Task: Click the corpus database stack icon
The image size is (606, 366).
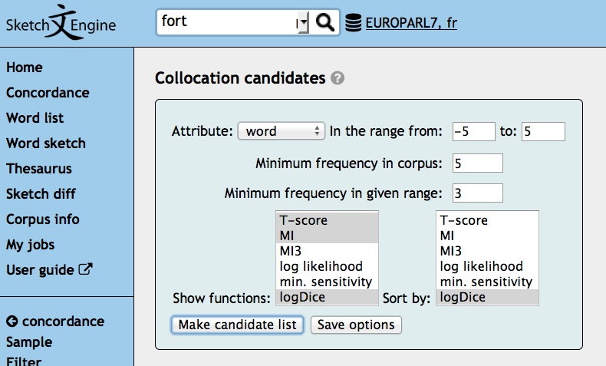Action: click(x=353, y=23)
